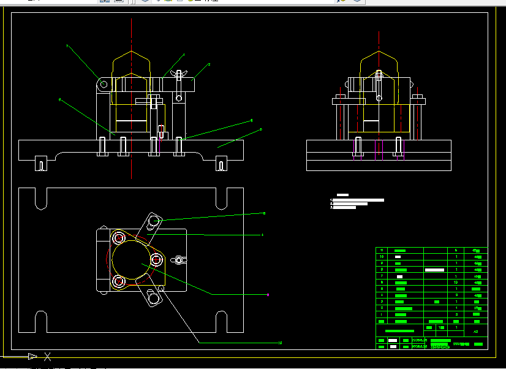Select the technical requirements note heading
Image resolution: width=506 pixels, height=369 pixels.
click(x=342, y=195)
